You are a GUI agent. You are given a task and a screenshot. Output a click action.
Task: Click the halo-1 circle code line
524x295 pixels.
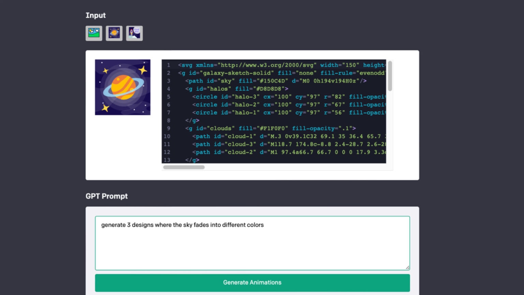tap(273, 112)
